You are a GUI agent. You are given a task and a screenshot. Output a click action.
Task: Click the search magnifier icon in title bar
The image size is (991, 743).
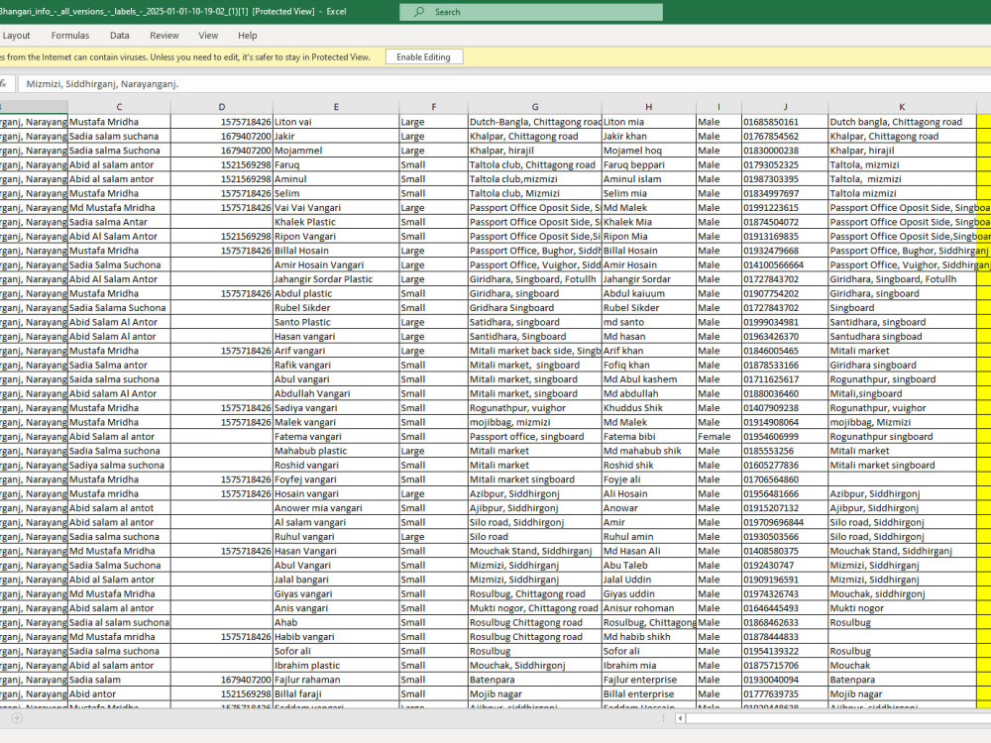(x=418, y=12)
